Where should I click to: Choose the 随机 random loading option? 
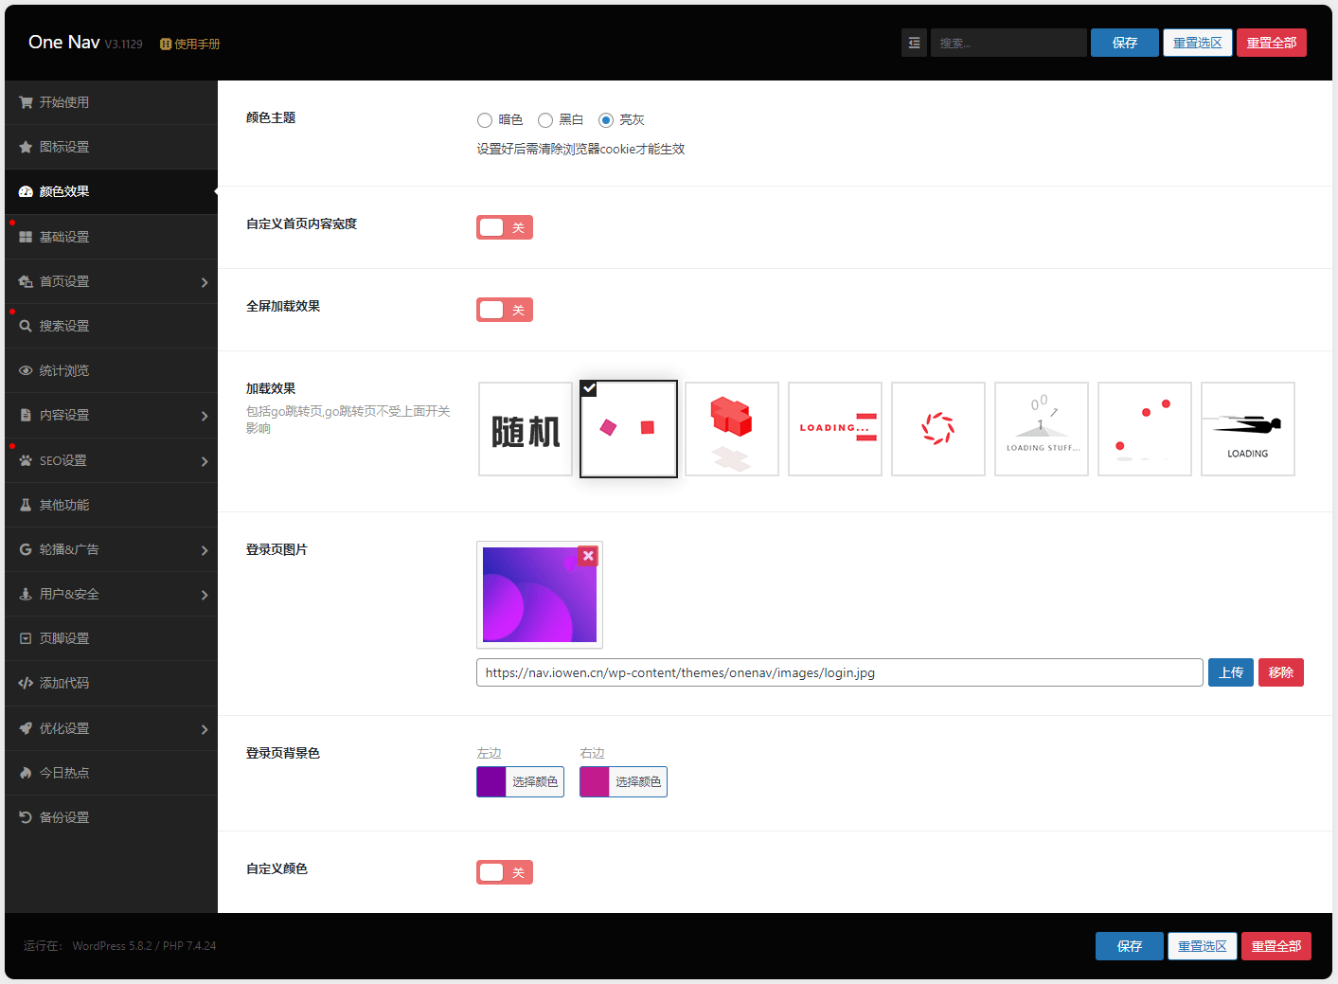526,429
